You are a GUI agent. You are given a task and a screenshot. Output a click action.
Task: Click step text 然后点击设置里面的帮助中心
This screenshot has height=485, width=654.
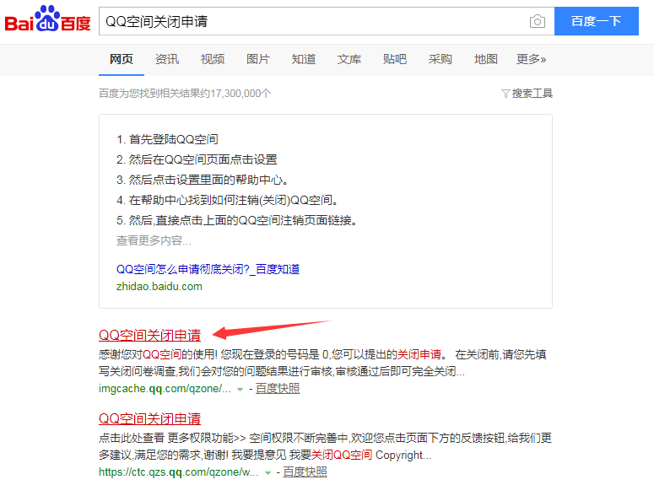coord(208,180)
